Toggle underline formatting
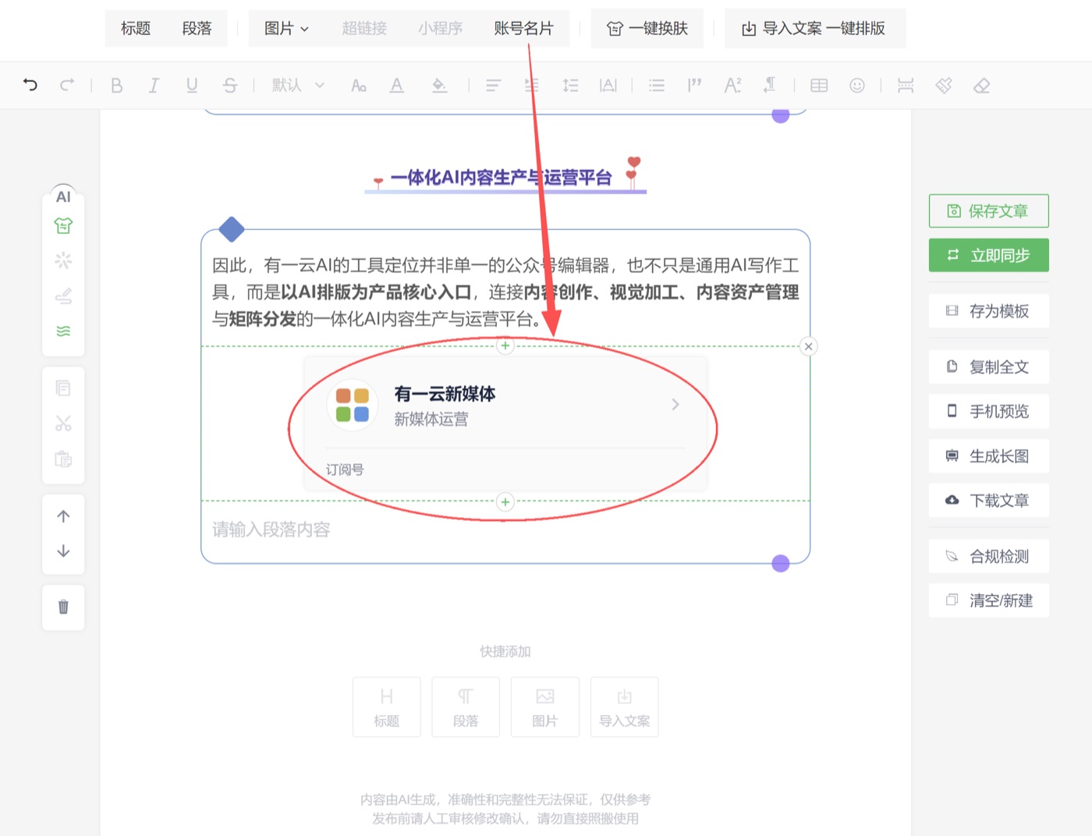The height and width of the screenshot is (836, 1092). point(192,85)
